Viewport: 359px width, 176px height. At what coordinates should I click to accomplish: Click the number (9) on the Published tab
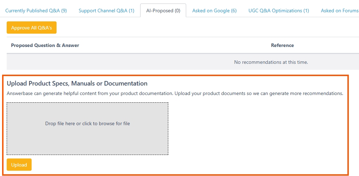point(64,11)
